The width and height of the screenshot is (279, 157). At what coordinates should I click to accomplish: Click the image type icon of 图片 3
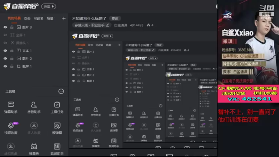coord(19,27)
